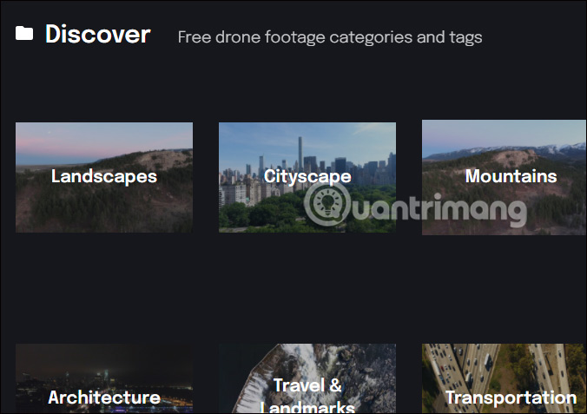Open the Landscapes category thumbnail

[104, 177]
